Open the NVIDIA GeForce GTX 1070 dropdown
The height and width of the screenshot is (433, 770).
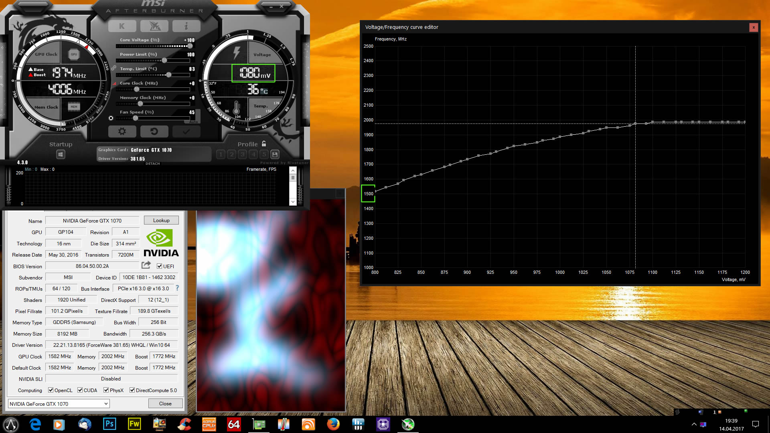pyautogui.click(x=106, y=404)
